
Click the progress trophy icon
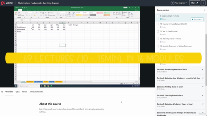coord(172,3)
